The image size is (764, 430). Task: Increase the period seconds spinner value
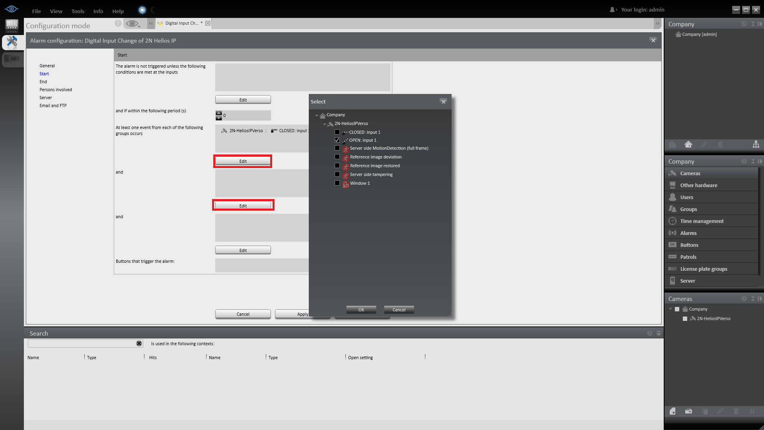pos(218,113)
